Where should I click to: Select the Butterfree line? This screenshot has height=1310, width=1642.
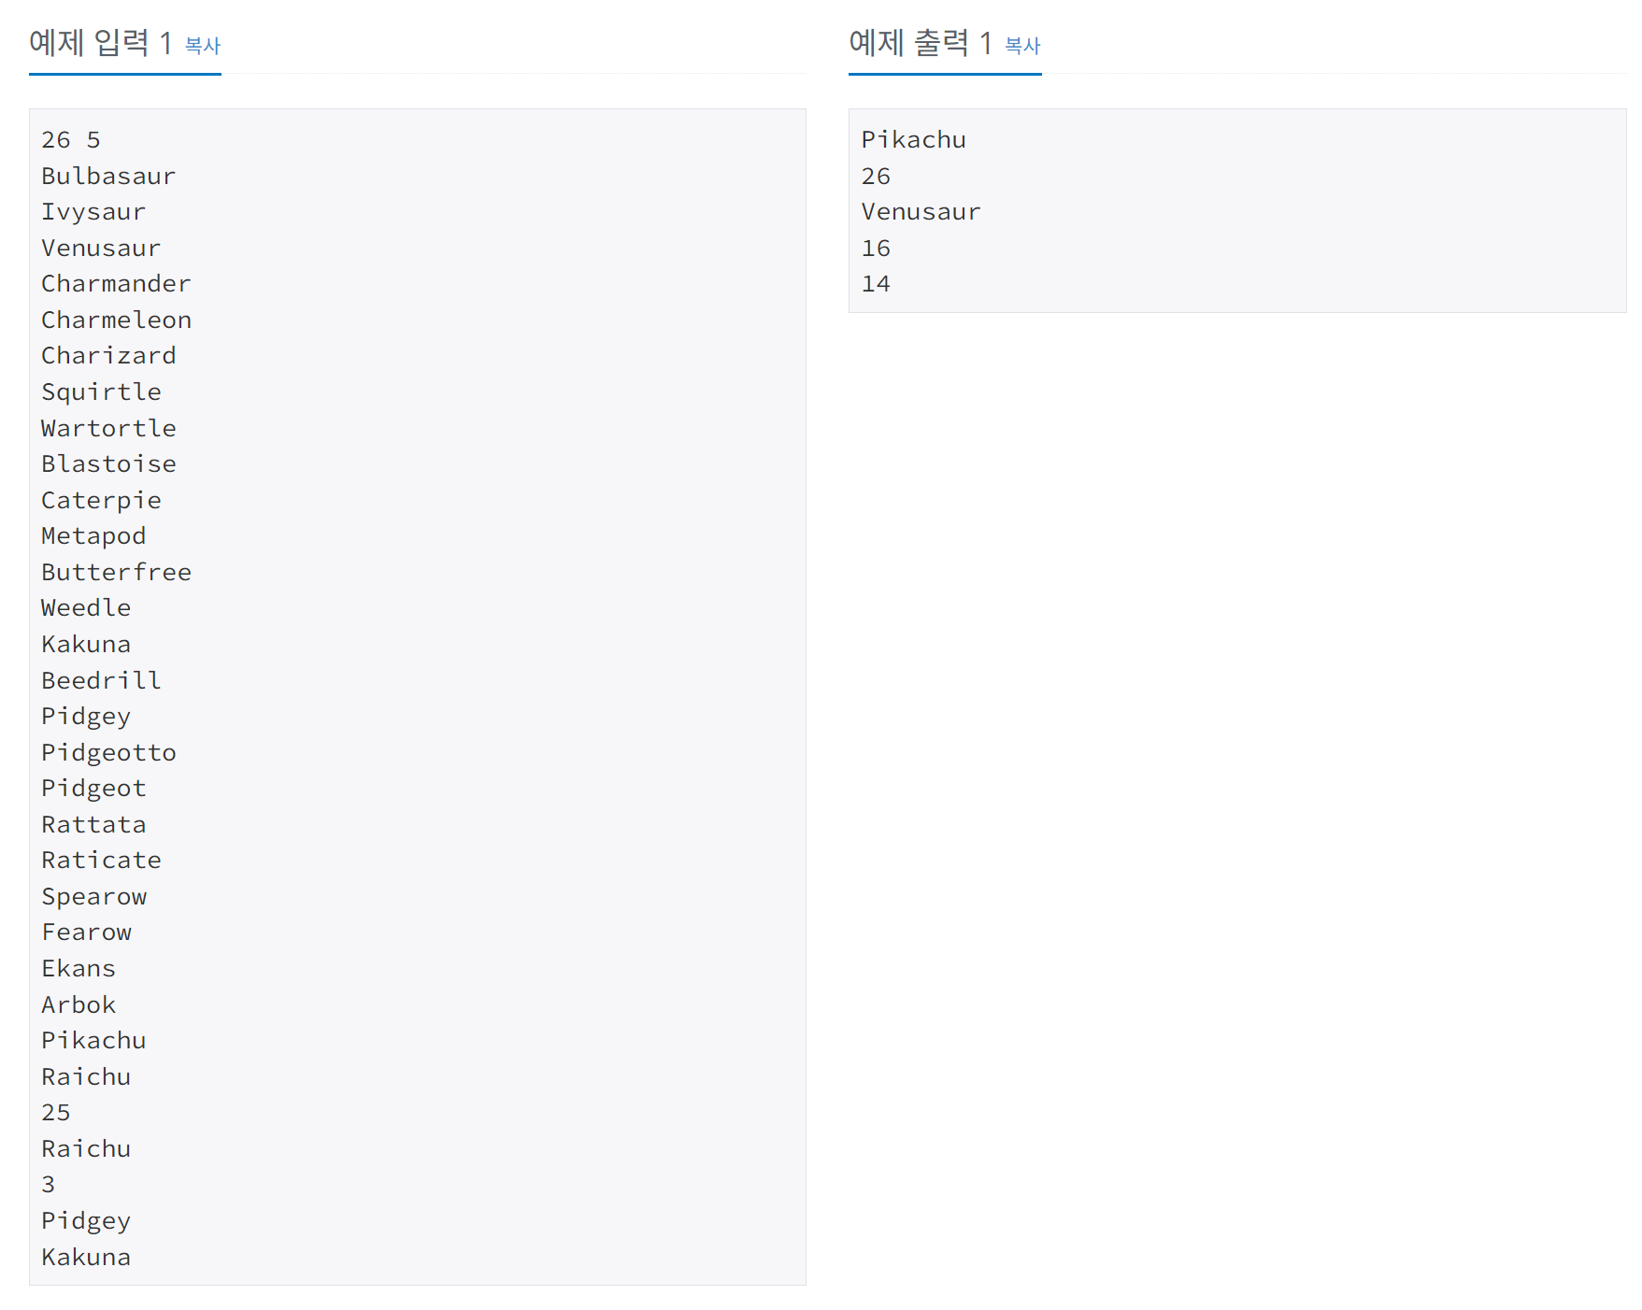point(116,573)
